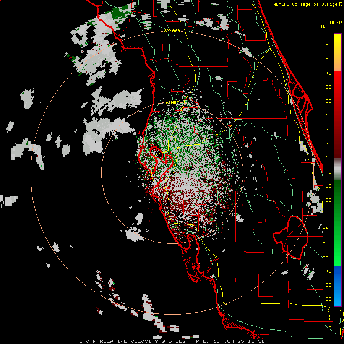The image size is (344, 344).
Task: Click the [KT] units label above scale
Action: [x=326, y=26]
